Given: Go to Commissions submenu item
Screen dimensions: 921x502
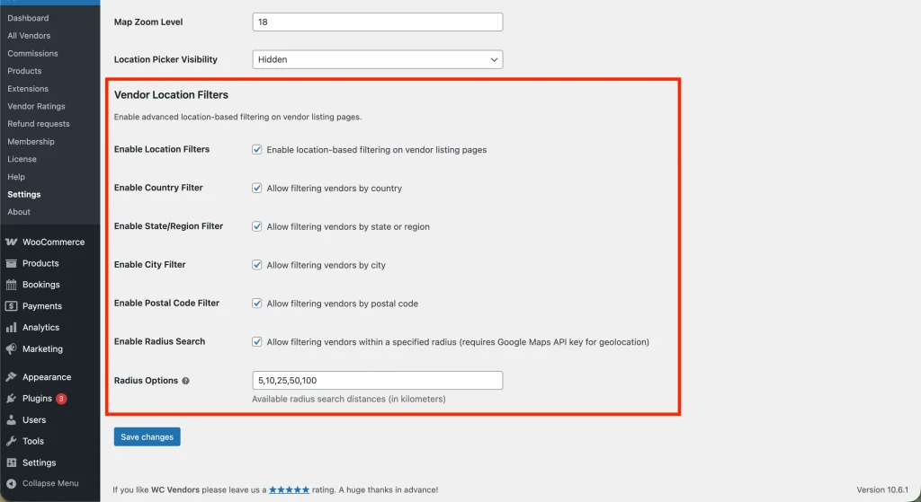Looking at the screenshot, I should 33,53.
